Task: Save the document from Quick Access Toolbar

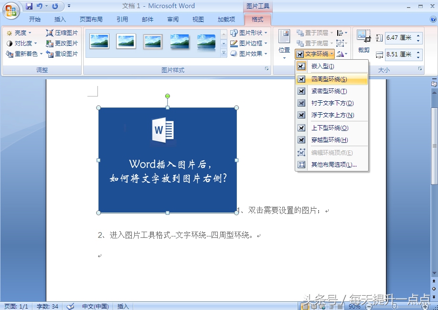Action: (x=29, y=6)
